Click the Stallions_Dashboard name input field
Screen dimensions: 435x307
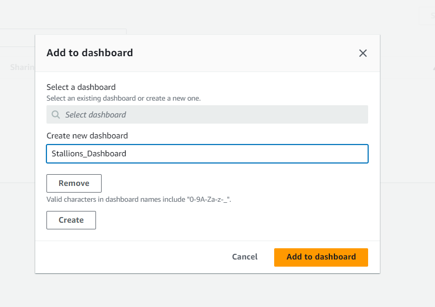click(x=207, y=153)
